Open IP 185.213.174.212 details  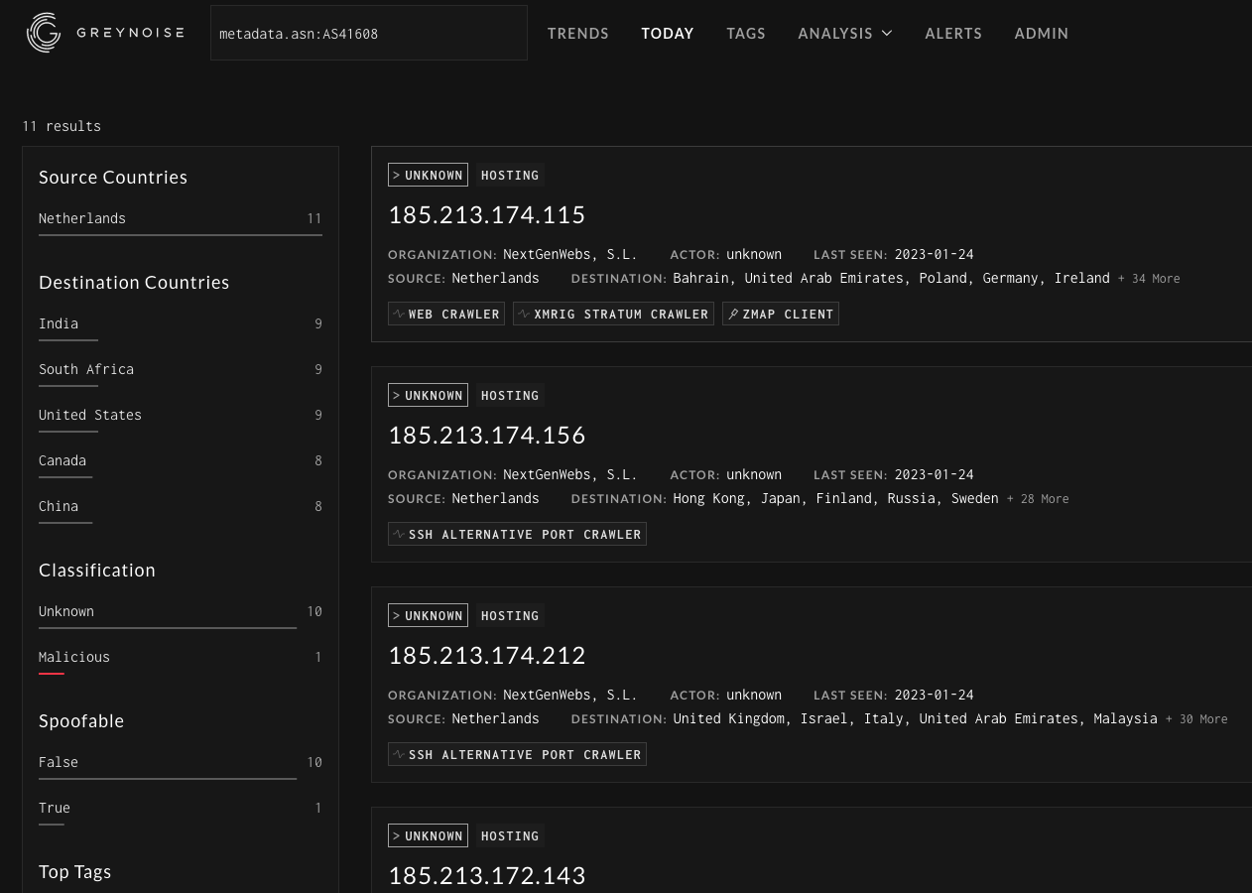coord(487,655)
